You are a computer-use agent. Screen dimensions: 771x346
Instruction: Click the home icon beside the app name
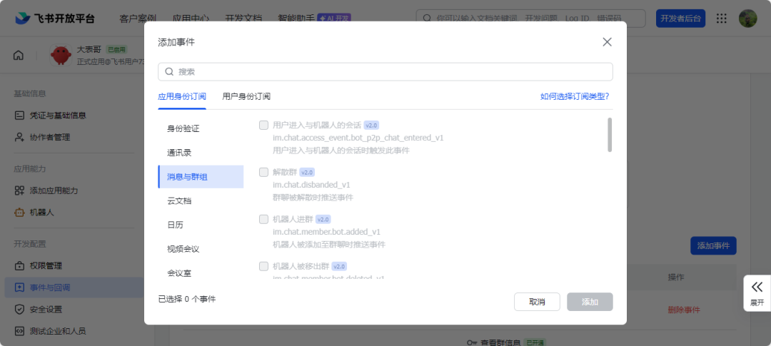tap(18, 55)
